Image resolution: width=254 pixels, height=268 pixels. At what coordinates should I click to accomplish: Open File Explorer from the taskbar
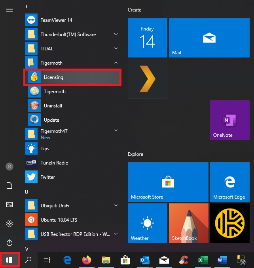106,260
